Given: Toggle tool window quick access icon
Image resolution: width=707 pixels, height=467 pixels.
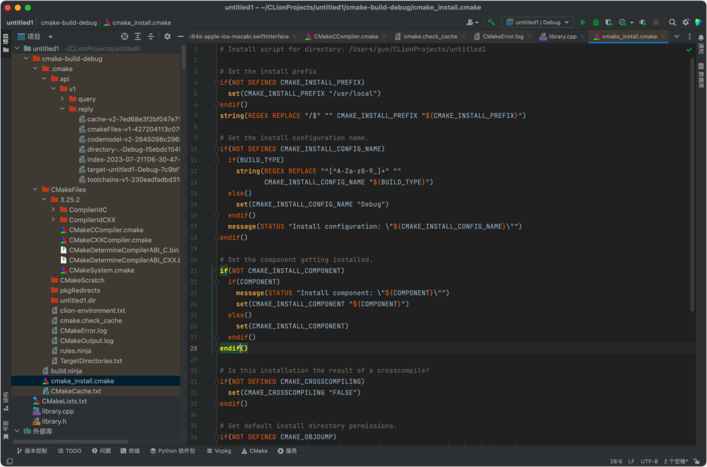Looking at the screenshot, I should coord(10,461).
